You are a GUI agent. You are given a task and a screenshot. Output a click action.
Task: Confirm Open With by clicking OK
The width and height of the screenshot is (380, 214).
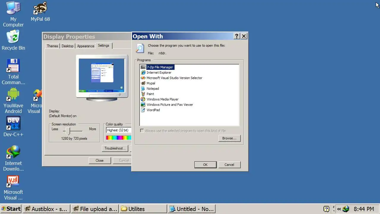tap(205, 165)
